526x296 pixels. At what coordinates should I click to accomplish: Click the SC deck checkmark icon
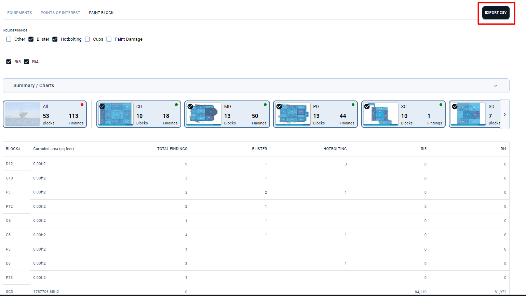pos(367,107)
